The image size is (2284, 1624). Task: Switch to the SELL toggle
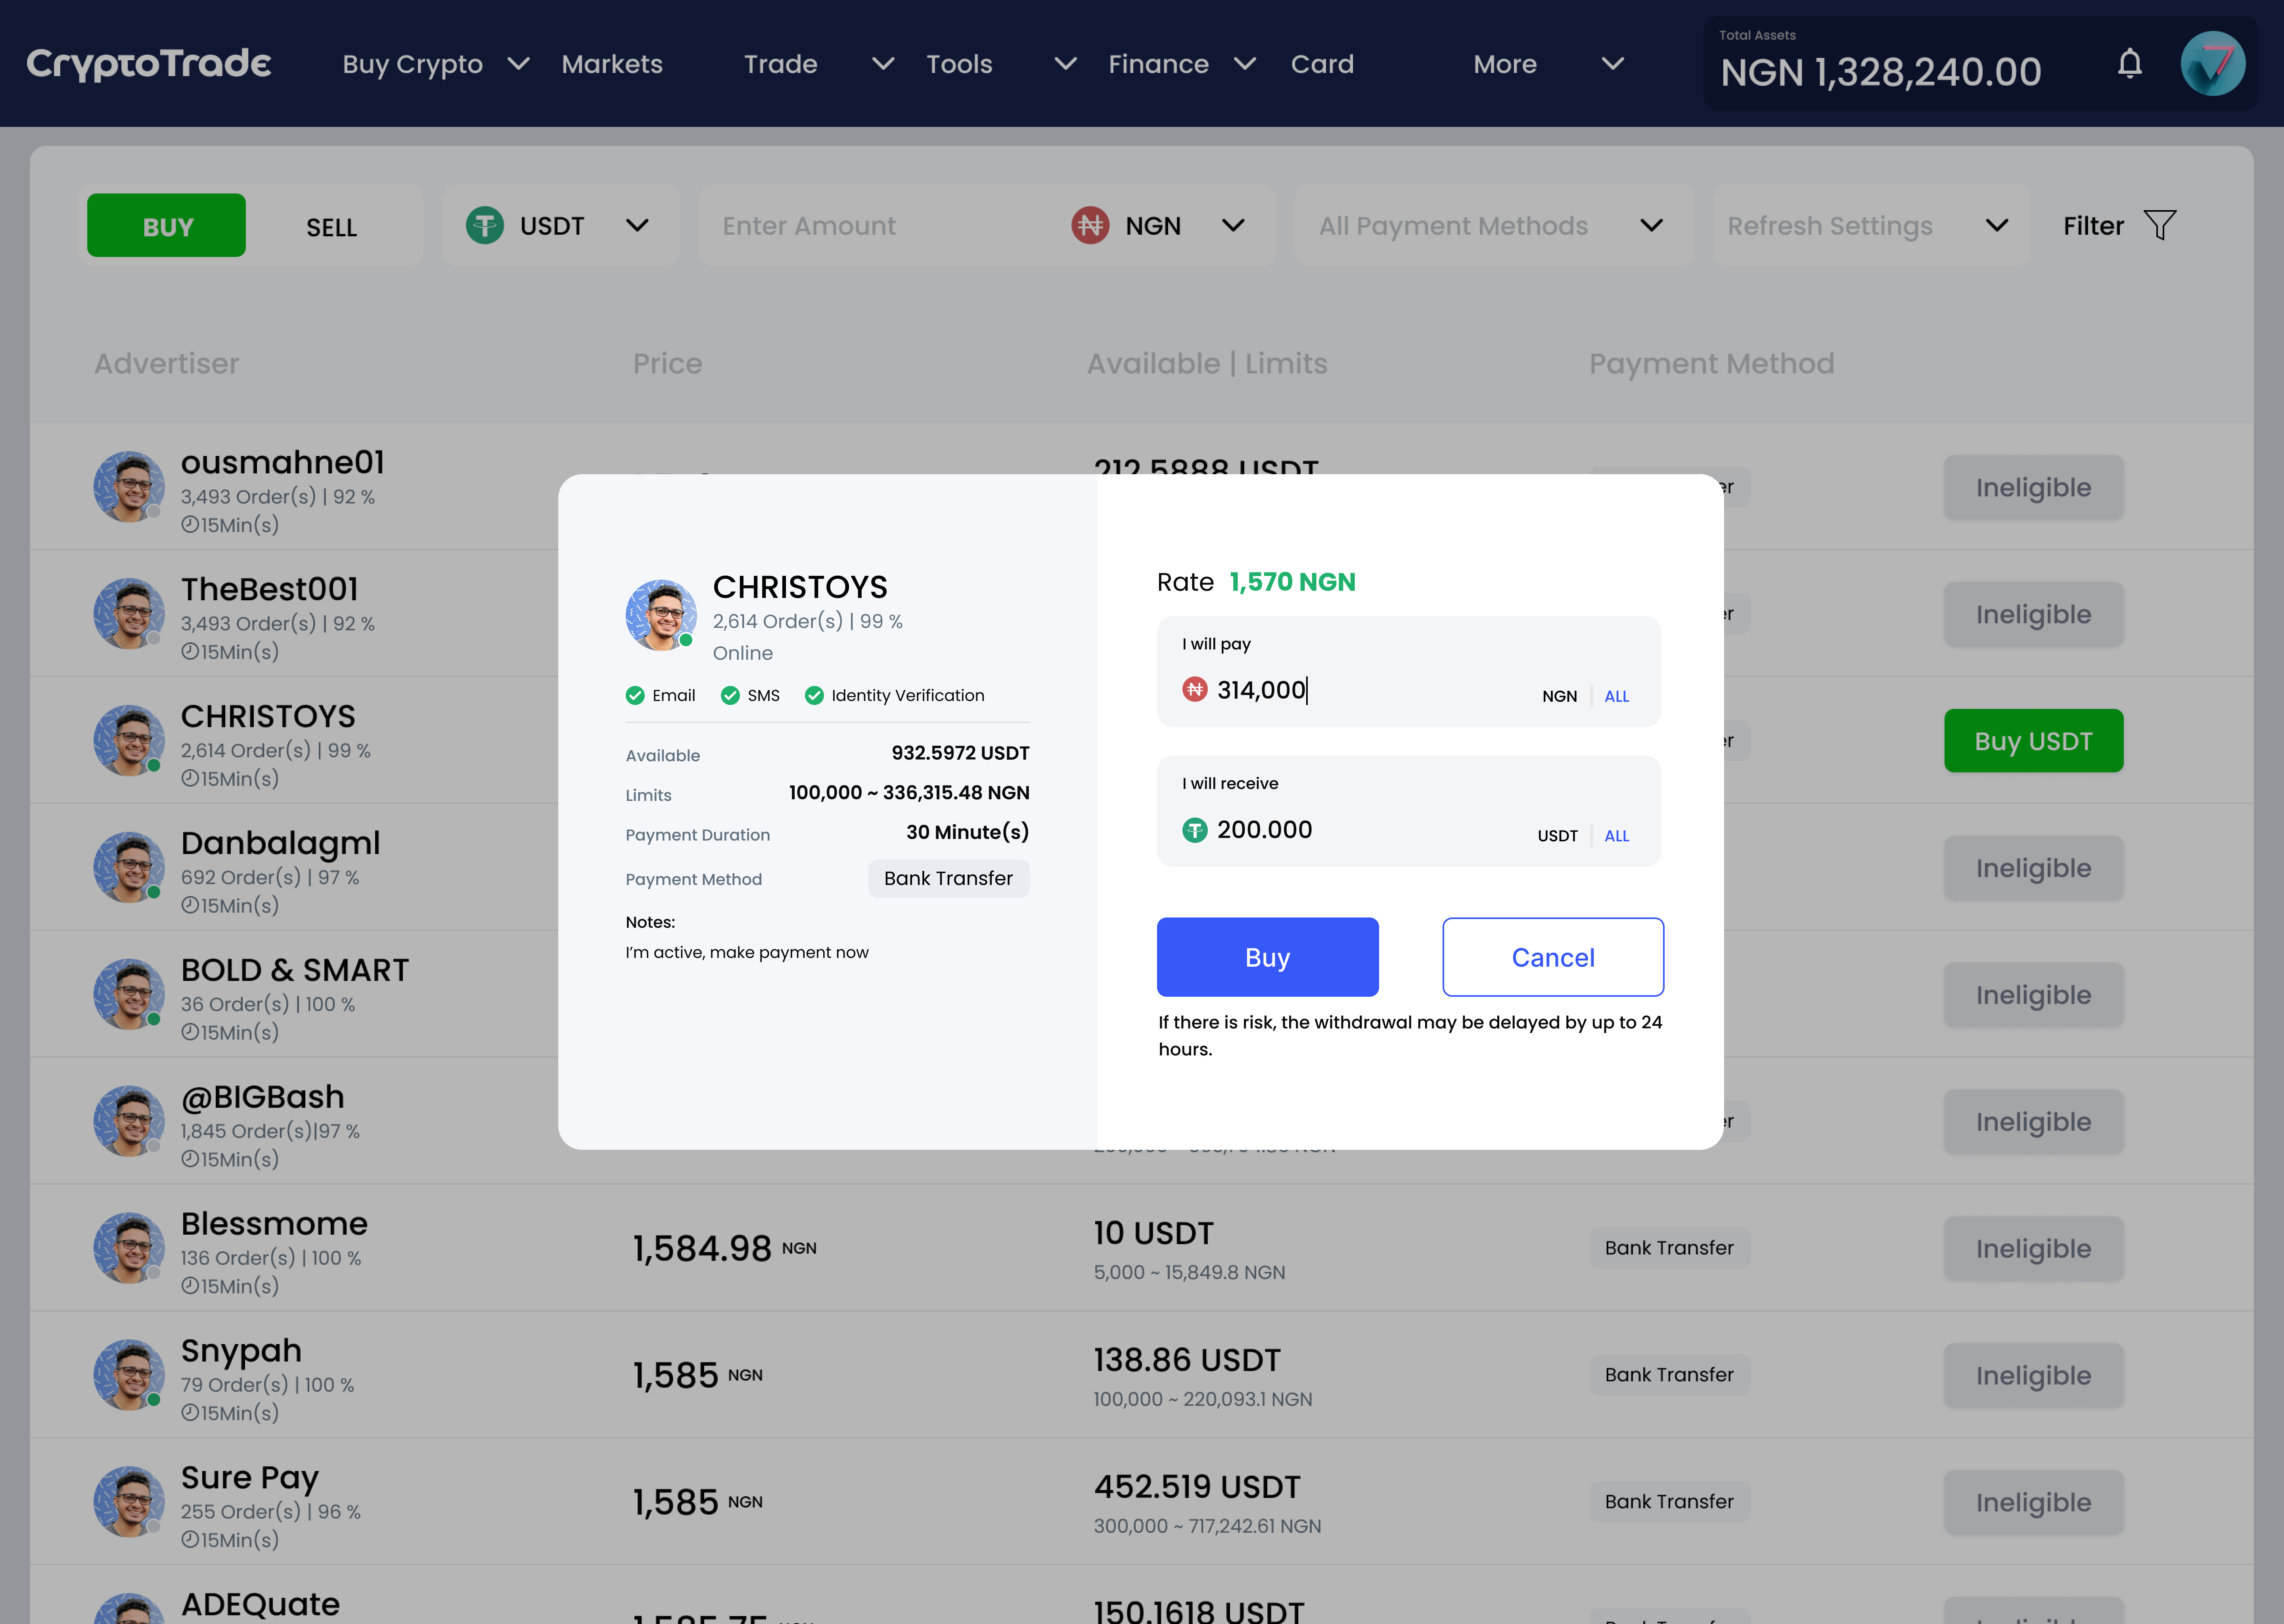(331, 227)
